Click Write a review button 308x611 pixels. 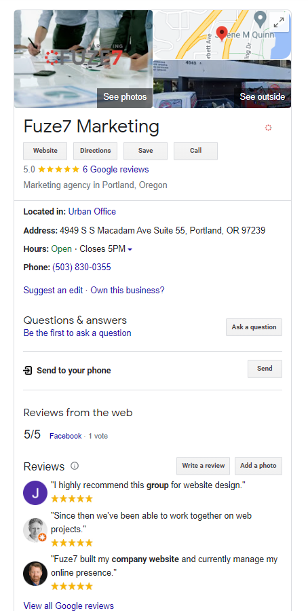(x=204, y=466)
